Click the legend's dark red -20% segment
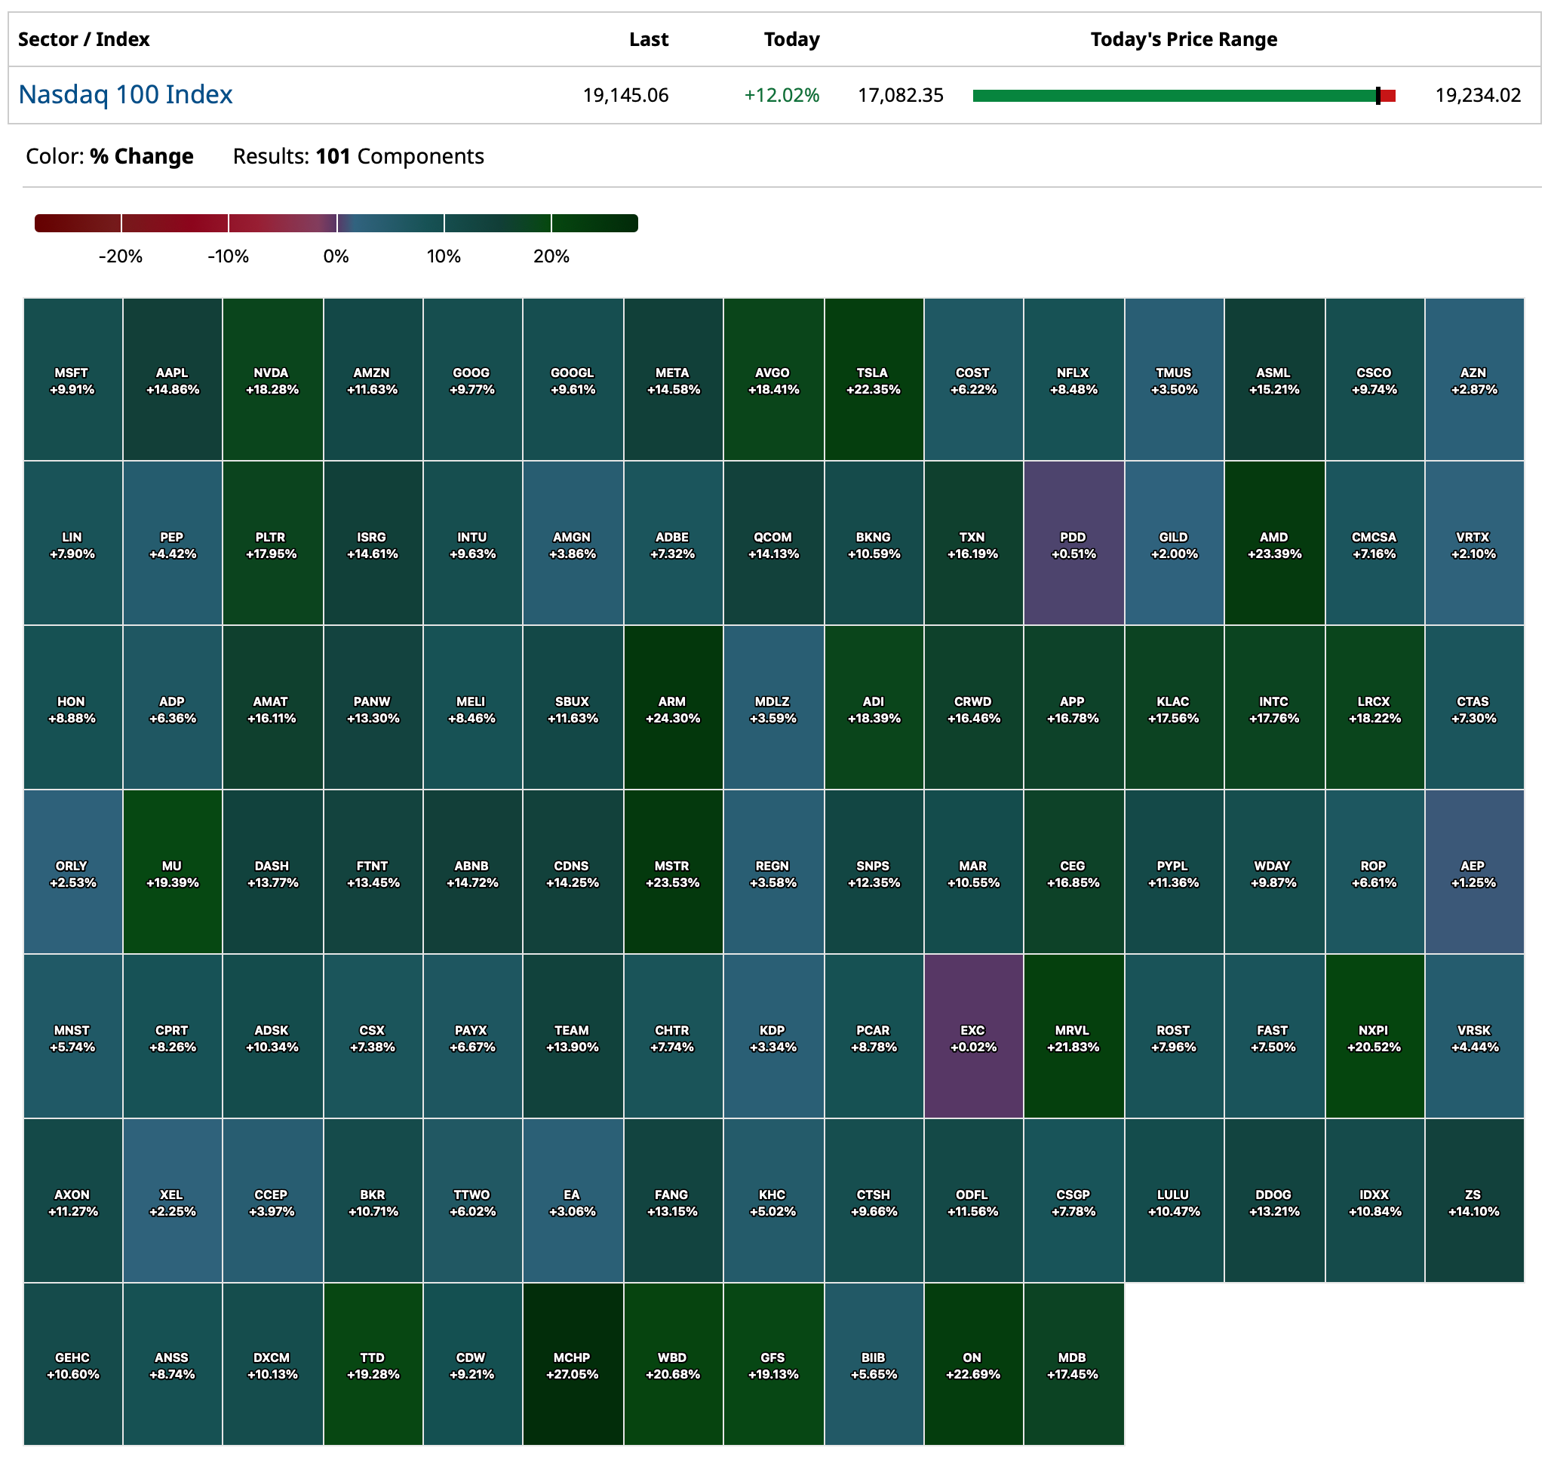Viewport: 1551px width, 1463px height. 78,223
